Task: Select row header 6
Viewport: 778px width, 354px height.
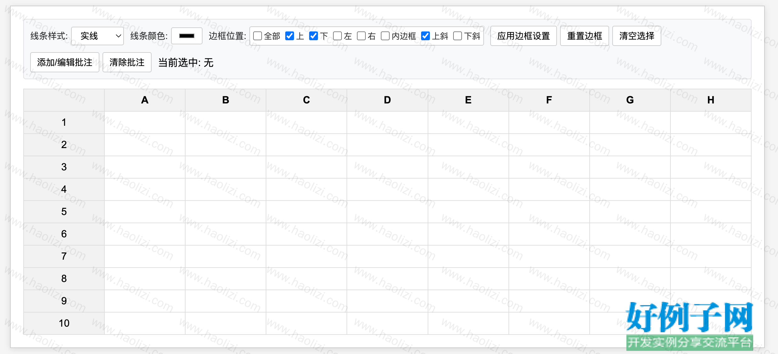Action: [x=64, y=234]
